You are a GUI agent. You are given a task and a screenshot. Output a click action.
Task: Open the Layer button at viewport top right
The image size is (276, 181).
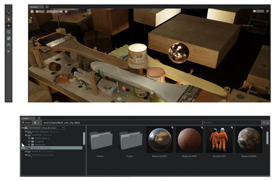click(259, 11)
